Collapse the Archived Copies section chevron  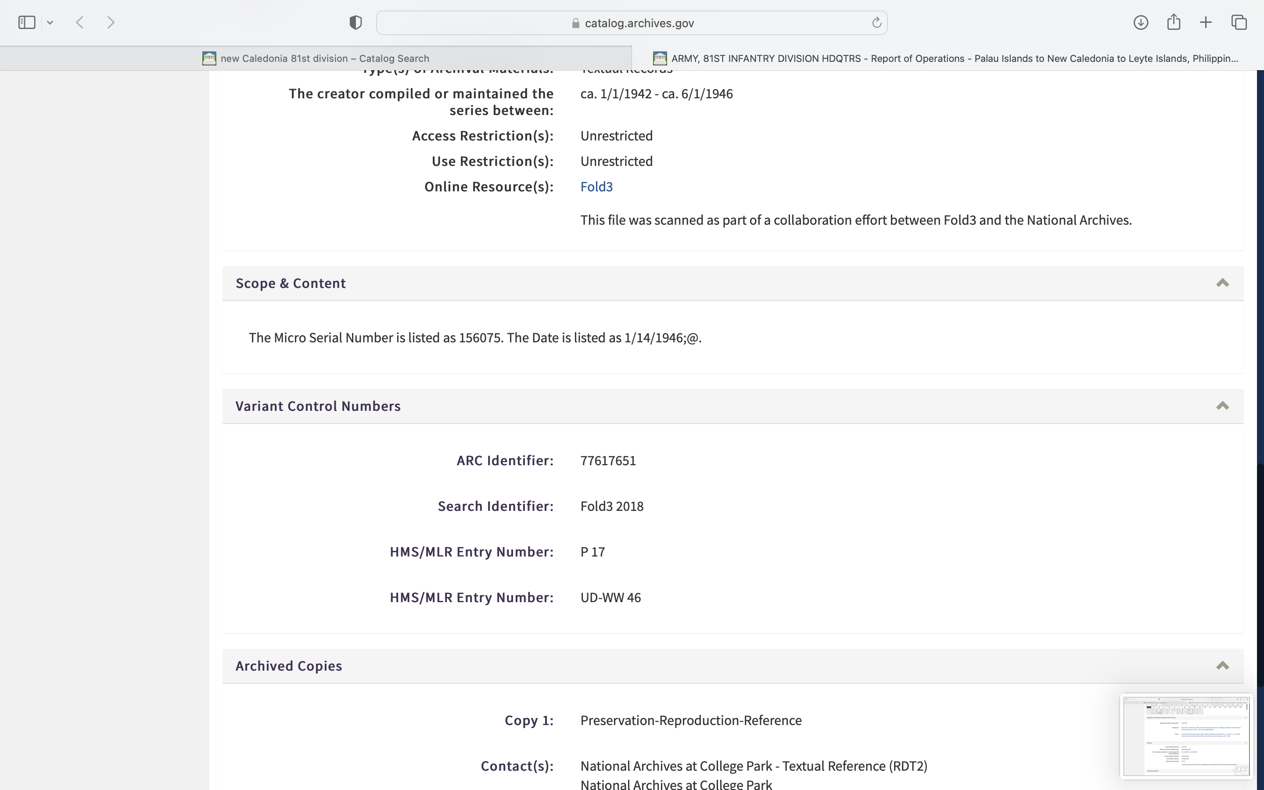(1222, 666)
